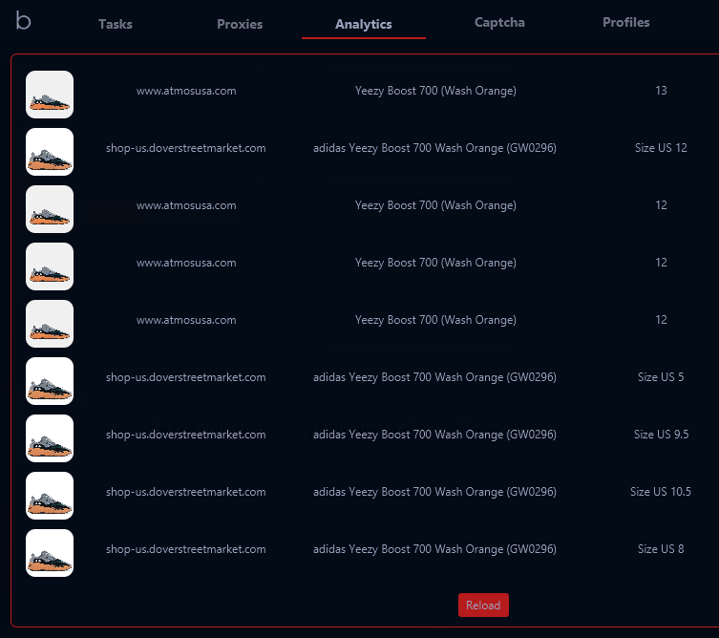Select the size value 13
Image resolution: width=719 pixels, height=638 pixels.
point(661,91)
